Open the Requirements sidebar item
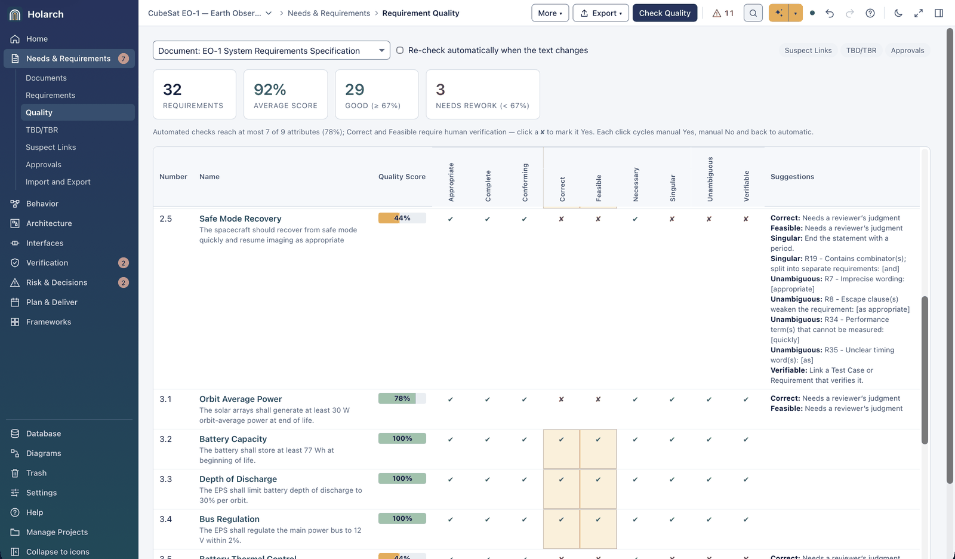The height and width of the screenshot is (559, 955). coord(78,96)
